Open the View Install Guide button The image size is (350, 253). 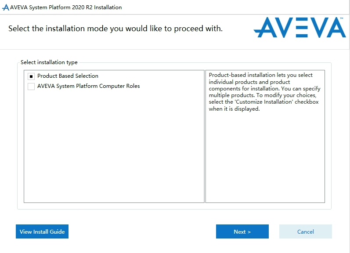(x=42, y=231)
